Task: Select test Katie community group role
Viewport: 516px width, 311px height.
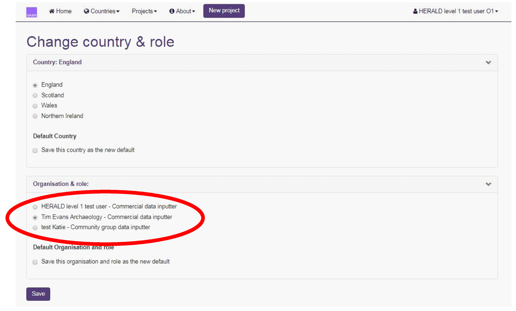Action: click(x=35, y=228)
